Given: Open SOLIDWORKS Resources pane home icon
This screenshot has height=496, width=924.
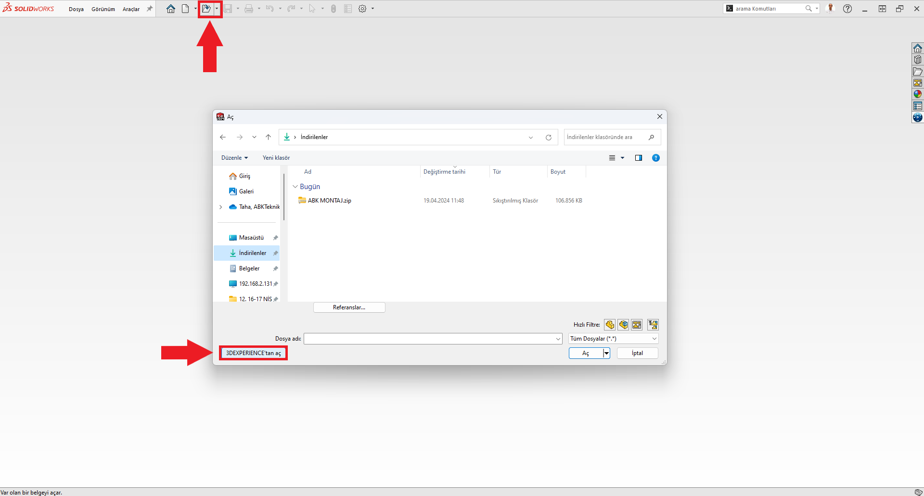Looking at the screenshot, I should point(918,48).
